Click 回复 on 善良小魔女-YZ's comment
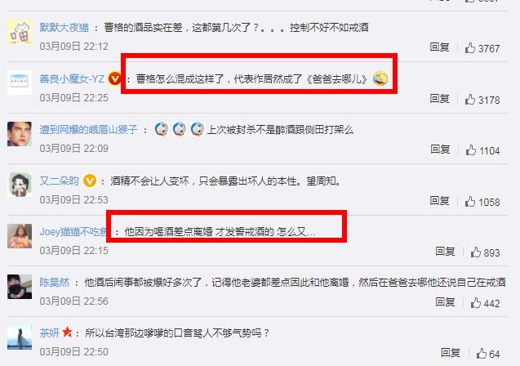 click(x=439, y=99)
